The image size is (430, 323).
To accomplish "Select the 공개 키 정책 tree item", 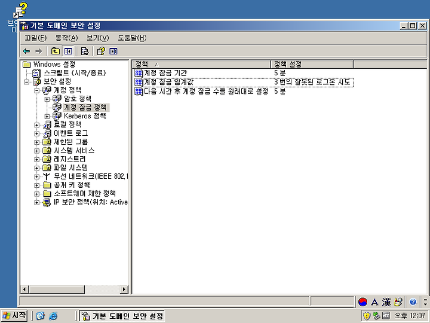I will [x=72, y=185].
